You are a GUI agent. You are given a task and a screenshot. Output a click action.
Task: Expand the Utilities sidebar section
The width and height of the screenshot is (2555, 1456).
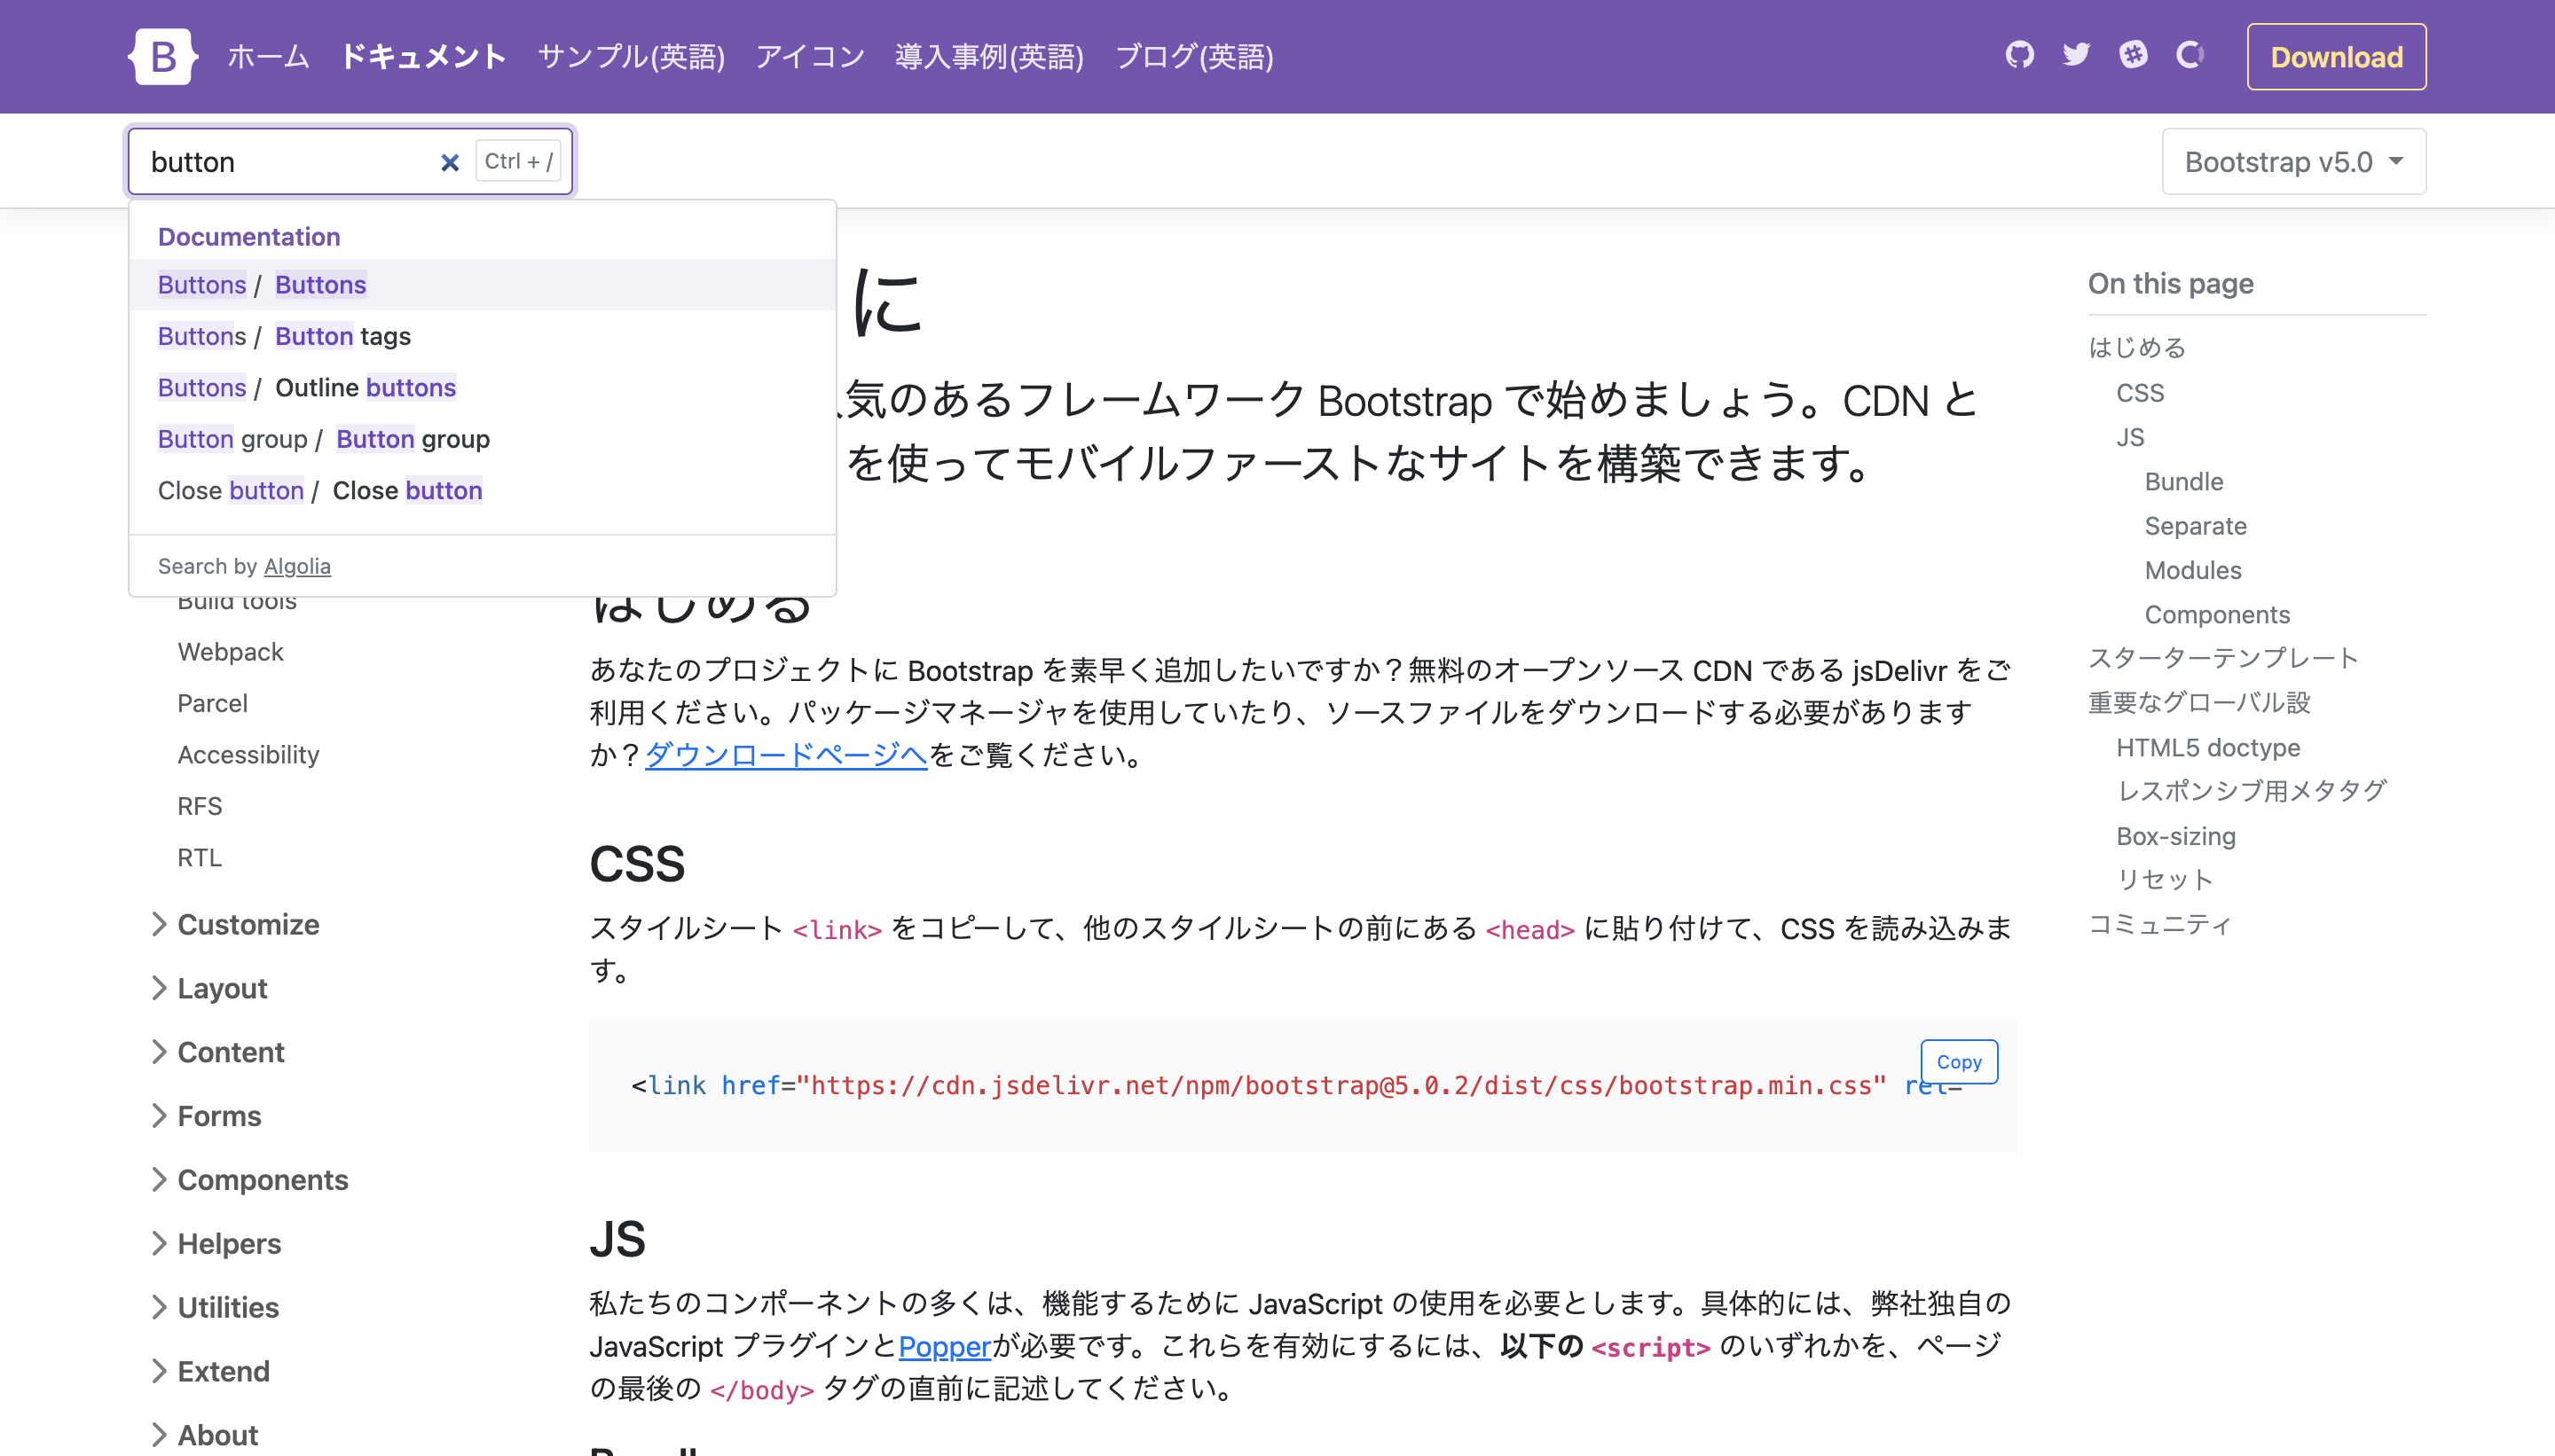[x=215, y=1308]
